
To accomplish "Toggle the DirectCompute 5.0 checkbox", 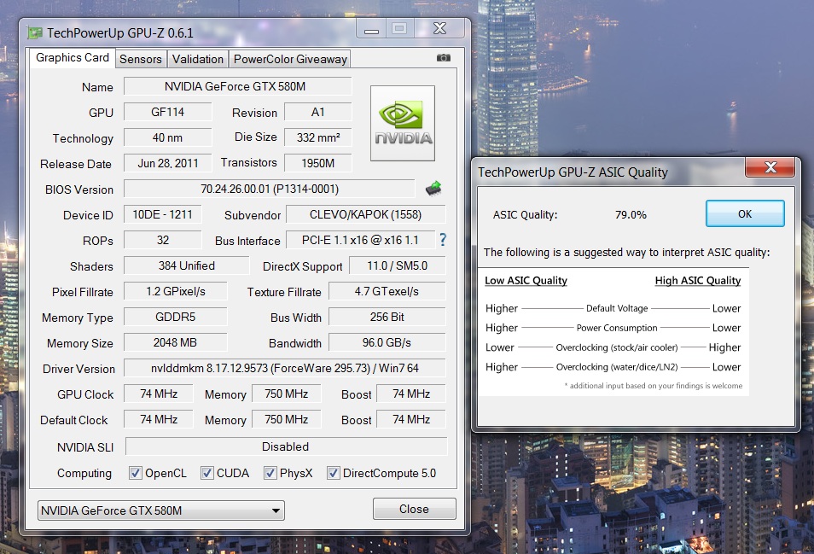I will tap(334, 473).
